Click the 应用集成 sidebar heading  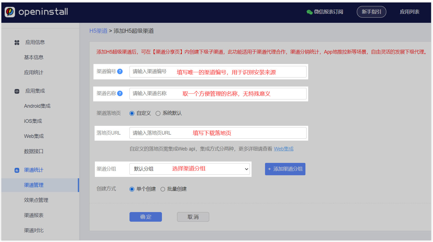coord(35,91)
